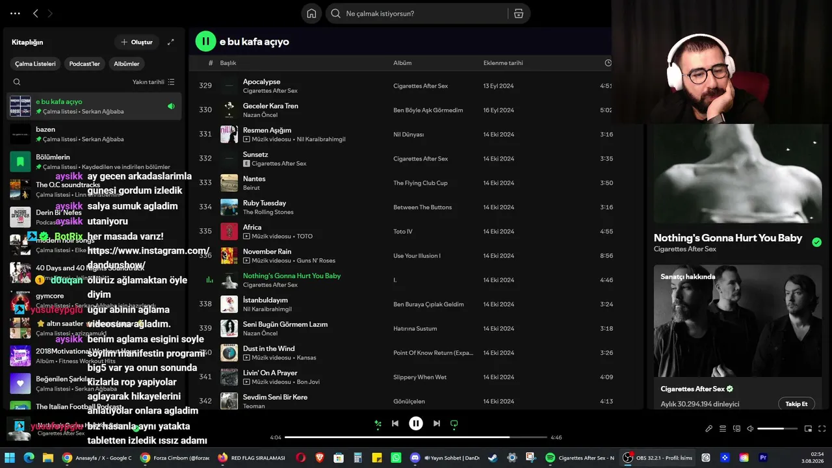Open the Oluştur create menu

click(136, 42)
